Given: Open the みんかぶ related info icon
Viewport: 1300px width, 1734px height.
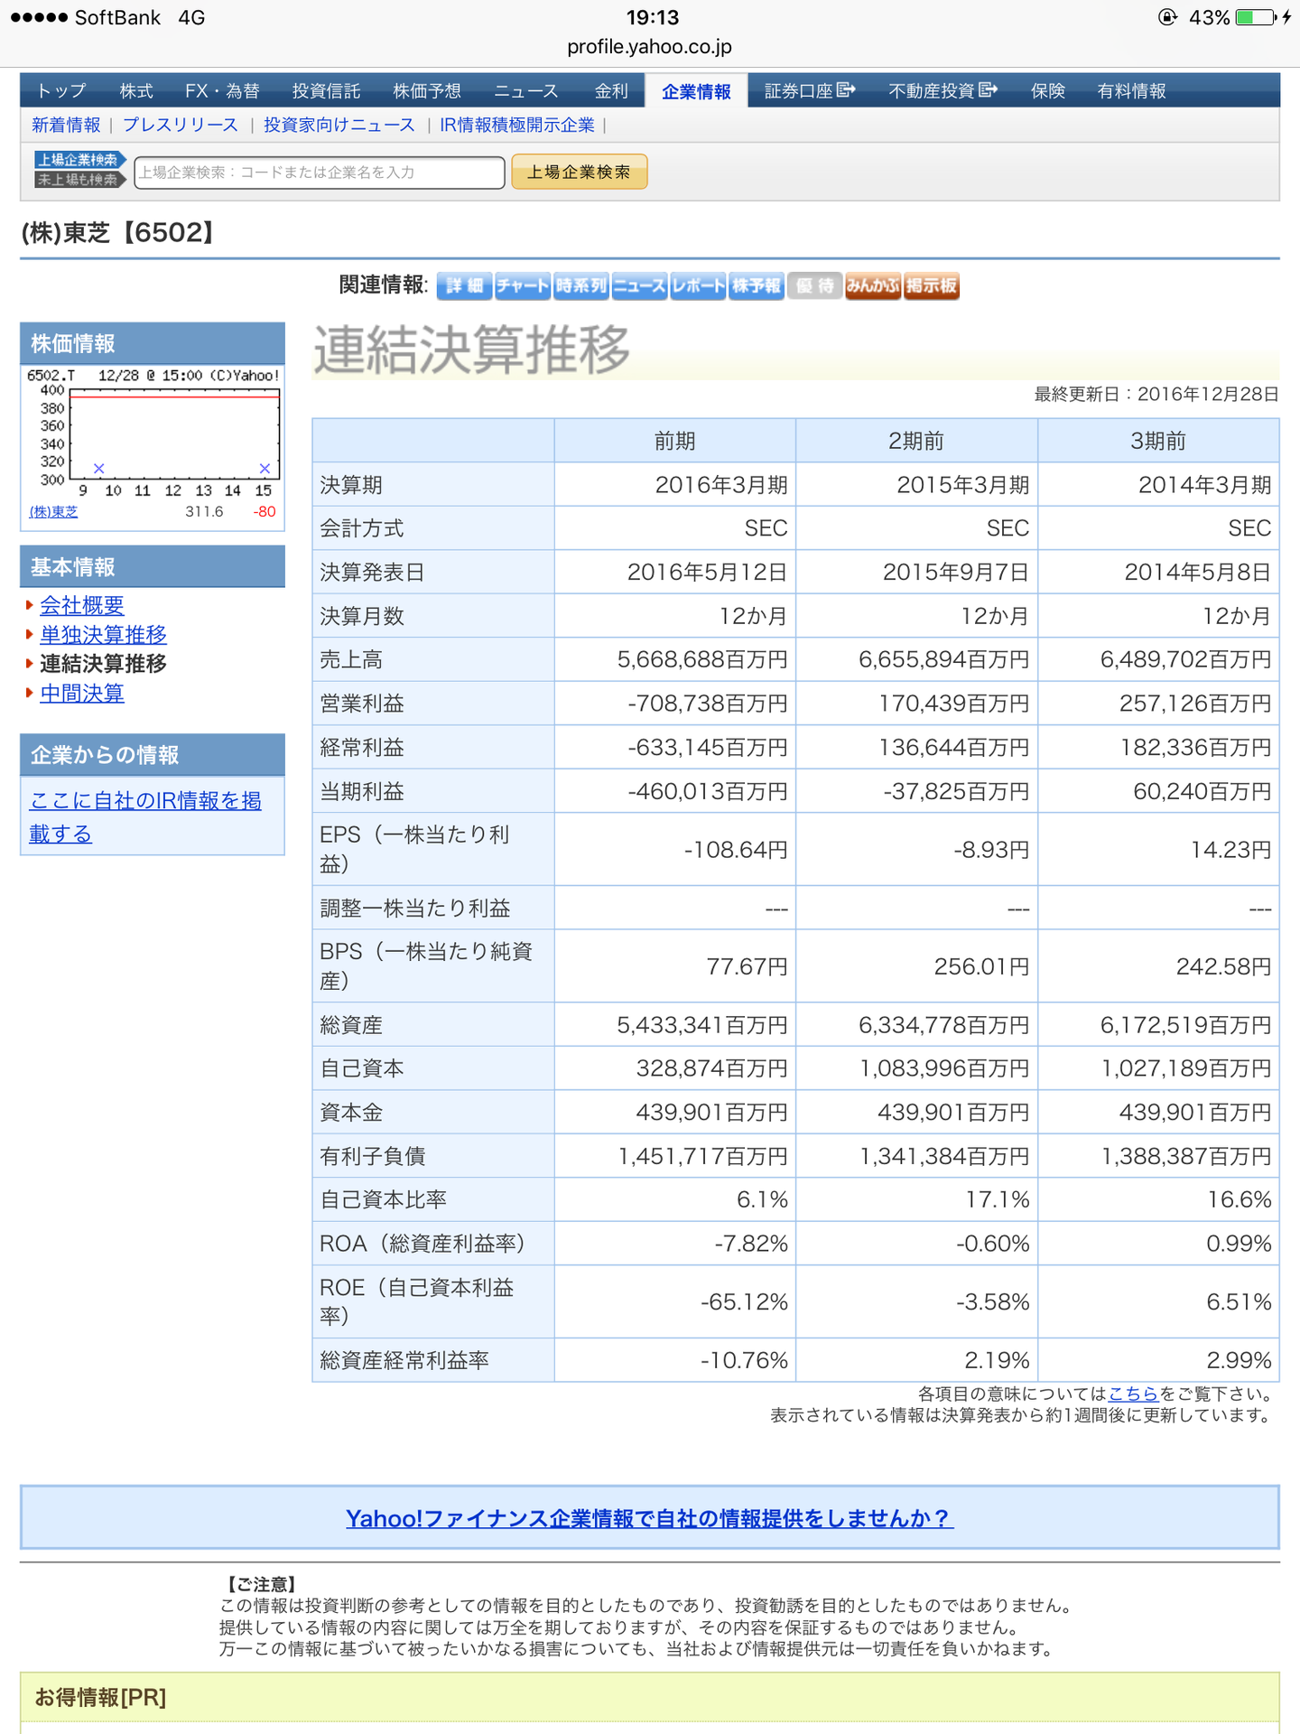Looking at the screenshot, I should pyautogui.click(x=873, y=285).
